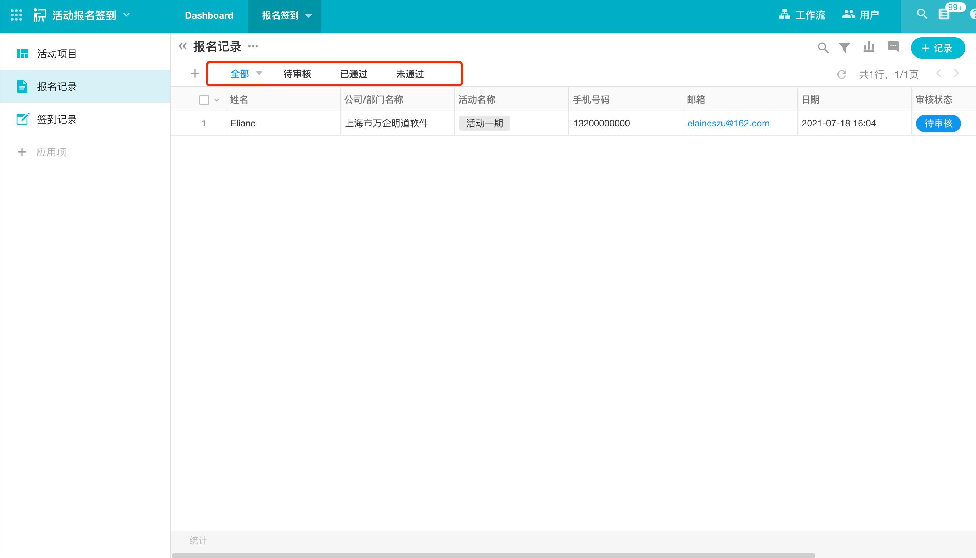
Task: Select 签到记录 in the sidebar
Action: coord(57,119)
